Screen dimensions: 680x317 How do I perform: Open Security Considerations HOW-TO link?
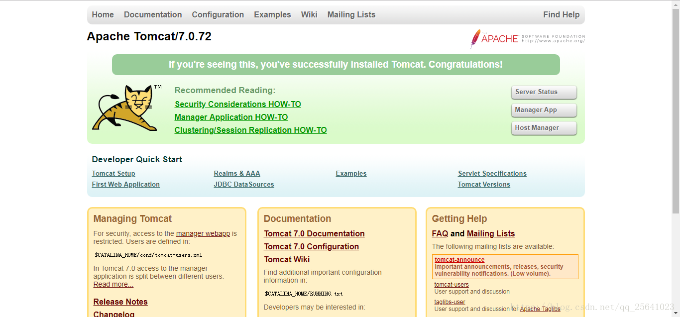coord(238,104)
